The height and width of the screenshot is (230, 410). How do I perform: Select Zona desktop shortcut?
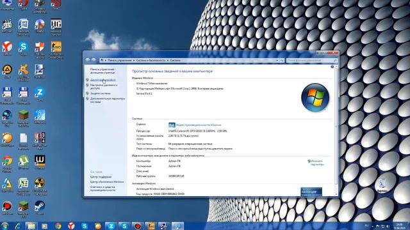coord(40,94)
